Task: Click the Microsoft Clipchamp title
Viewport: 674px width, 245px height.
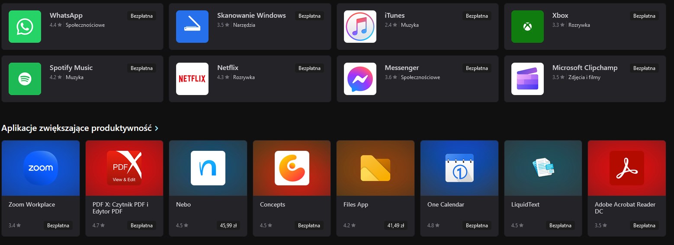Action: (585, 68)
